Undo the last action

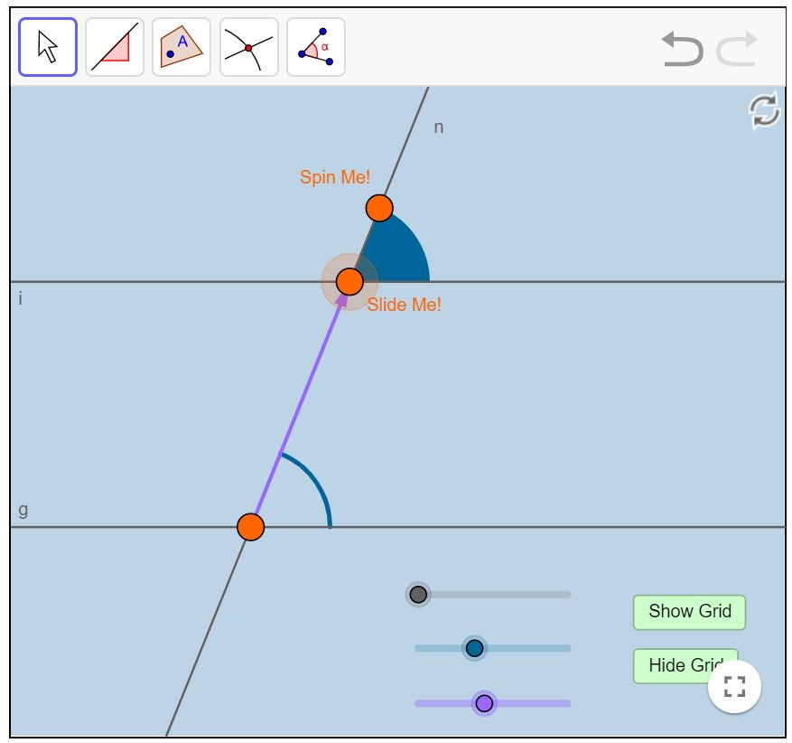683,49
